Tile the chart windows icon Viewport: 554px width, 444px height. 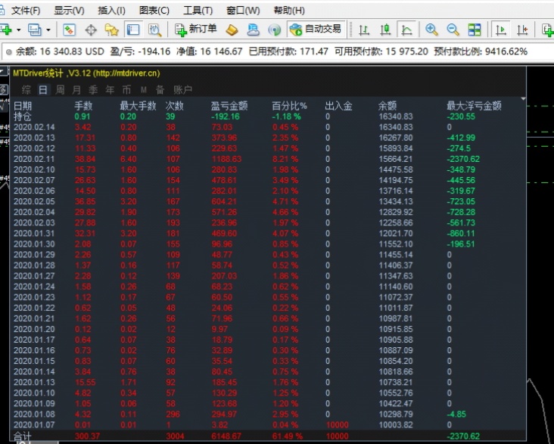(x=474, y=29)
